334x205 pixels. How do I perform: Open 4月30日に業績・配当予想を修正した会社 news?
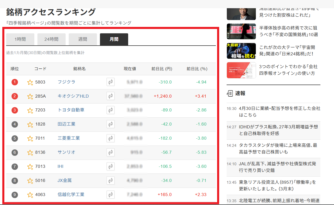tap(279, 112)
